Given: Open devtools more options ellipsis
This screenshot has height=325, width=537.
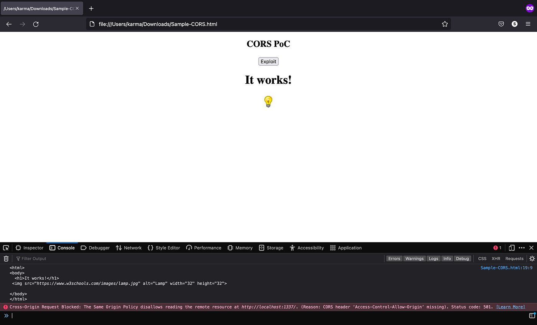Looking at the screenshot, I should 522,248.
